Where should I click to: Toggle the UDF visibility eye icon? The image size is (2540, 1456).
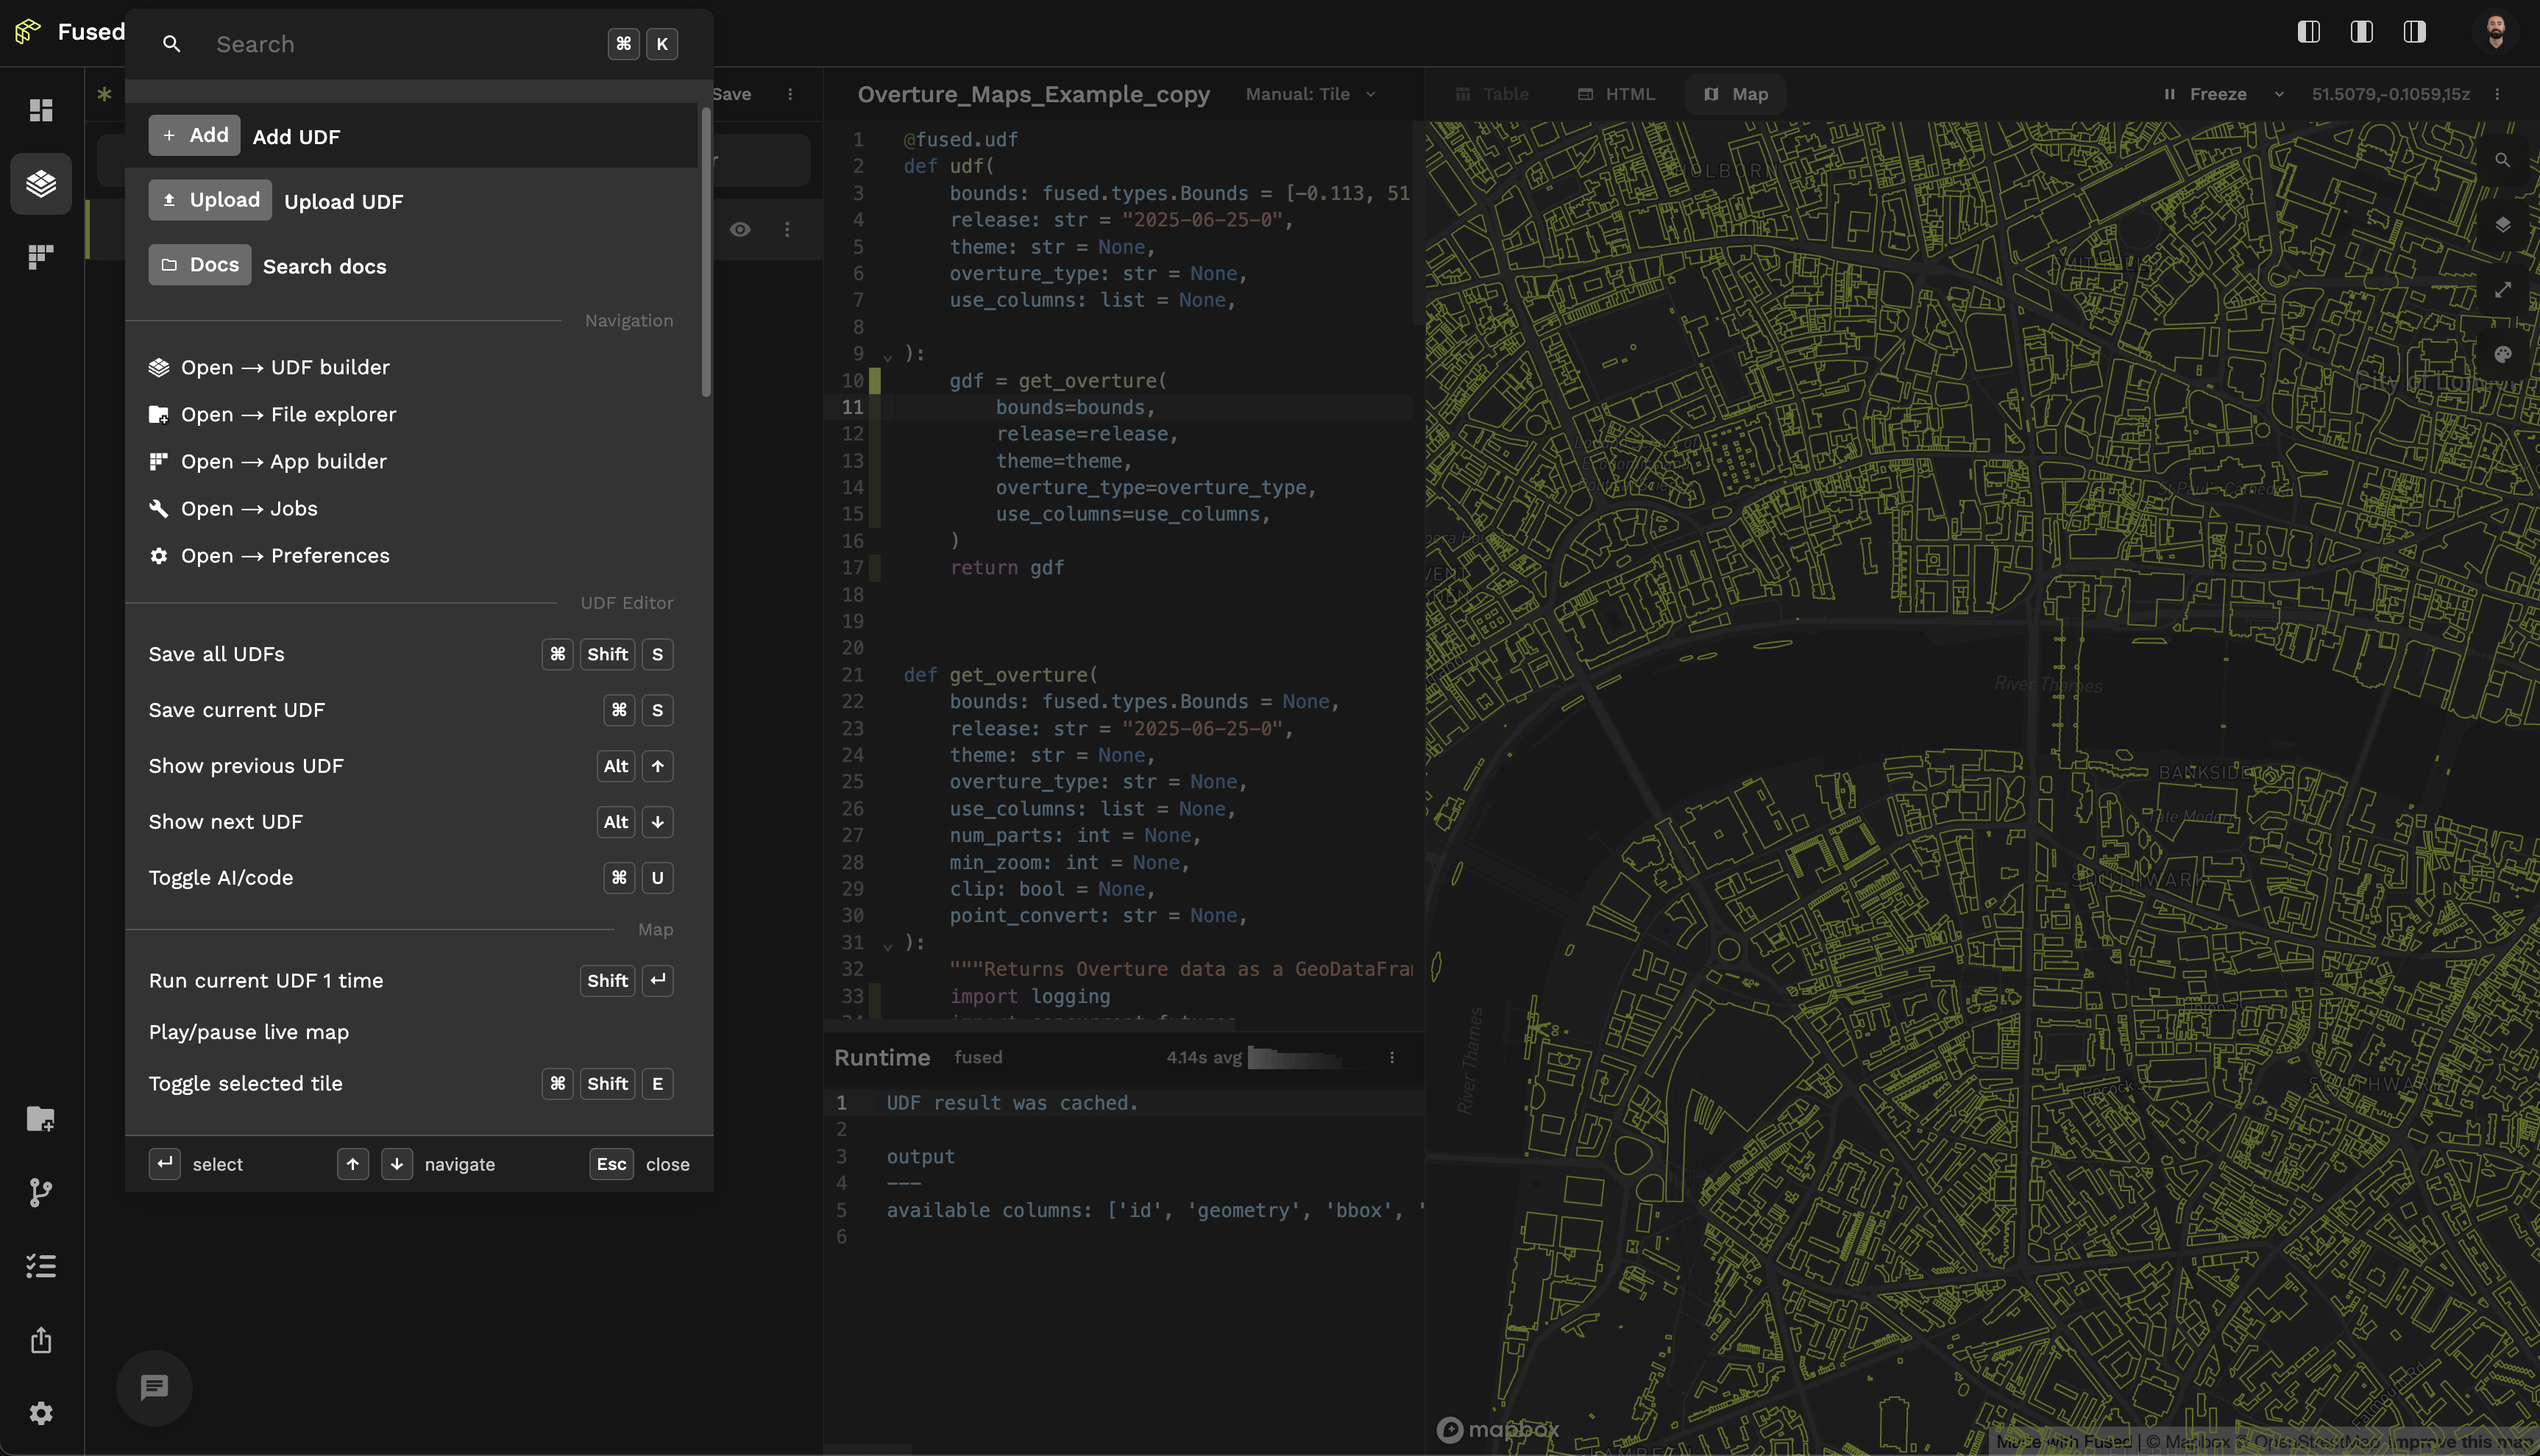tap(739, 229)
